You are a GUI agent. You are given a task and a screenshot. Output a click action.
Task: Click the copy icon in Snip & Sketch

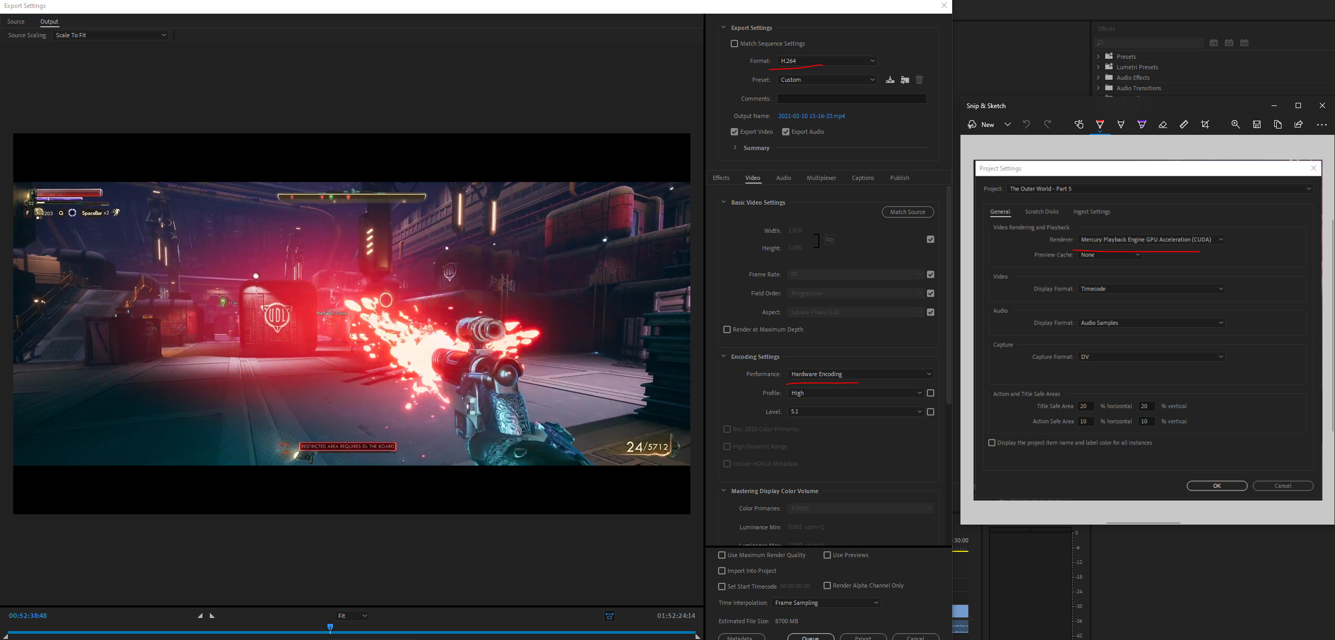[1278, 124]
